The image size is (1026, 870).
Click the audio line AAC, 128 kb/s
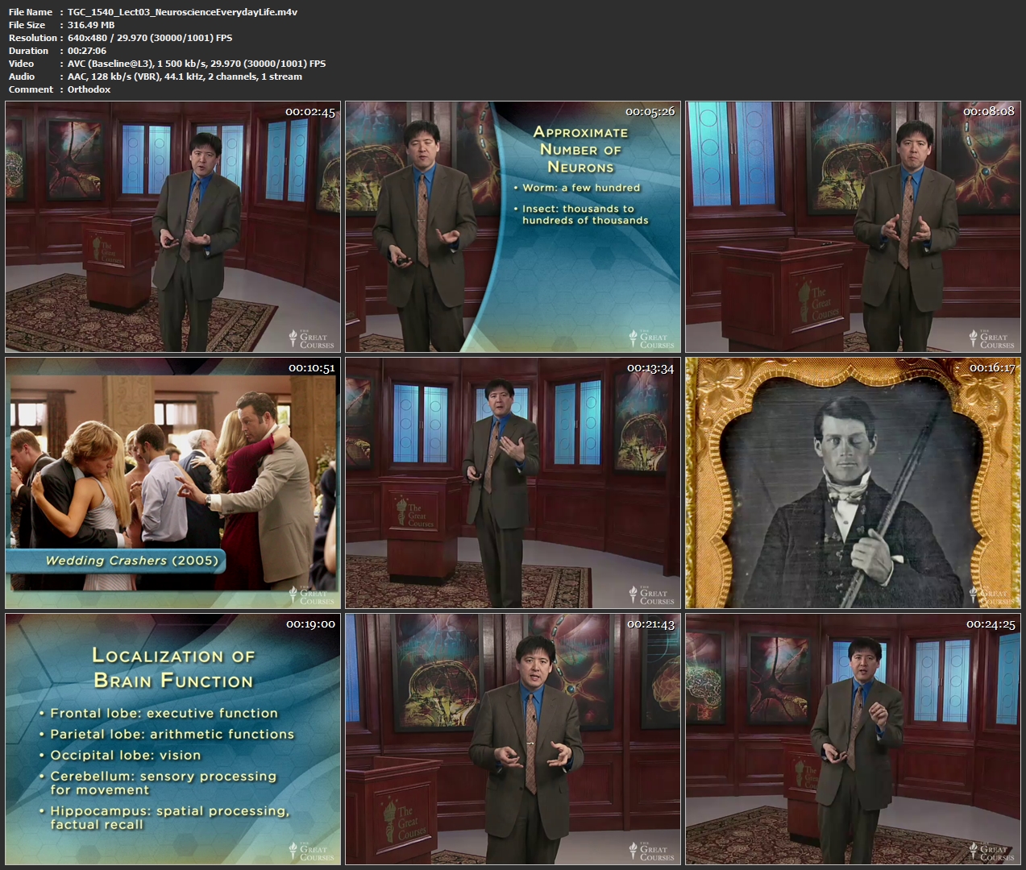click(185, 77)
